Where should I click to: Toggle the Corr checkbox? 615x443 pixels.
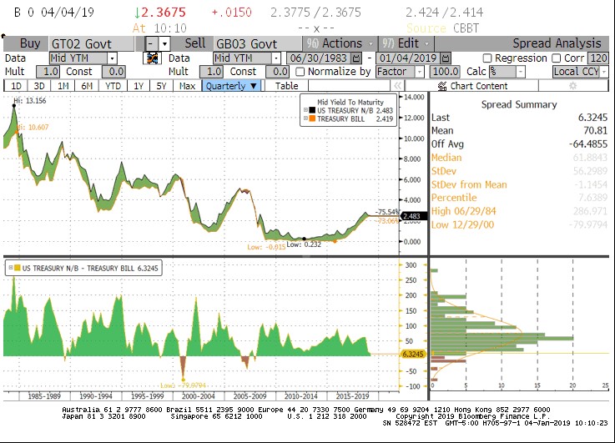coord(557,58)
